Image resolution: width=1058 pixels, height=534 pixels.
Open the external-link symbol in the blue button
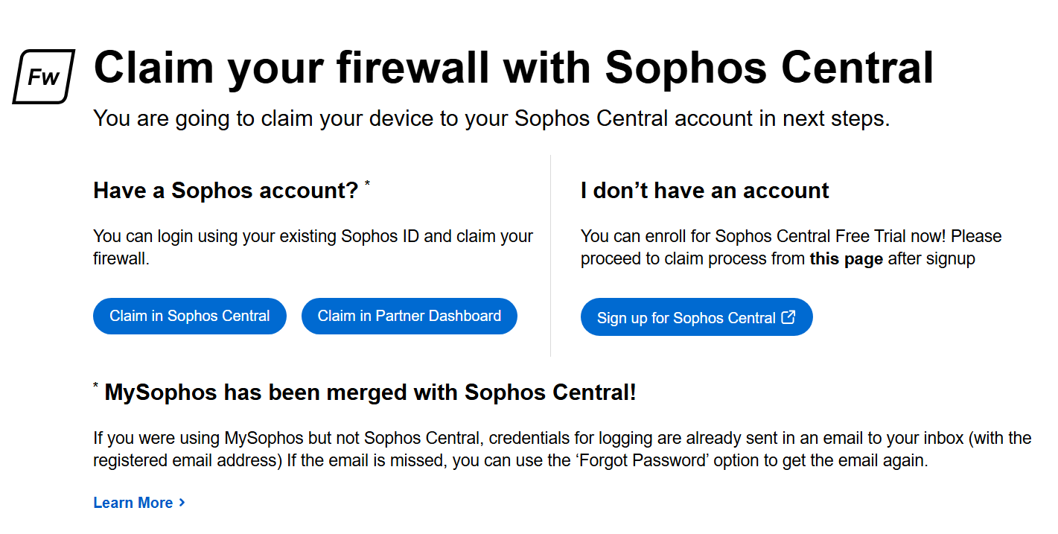[x=787, y=317]
